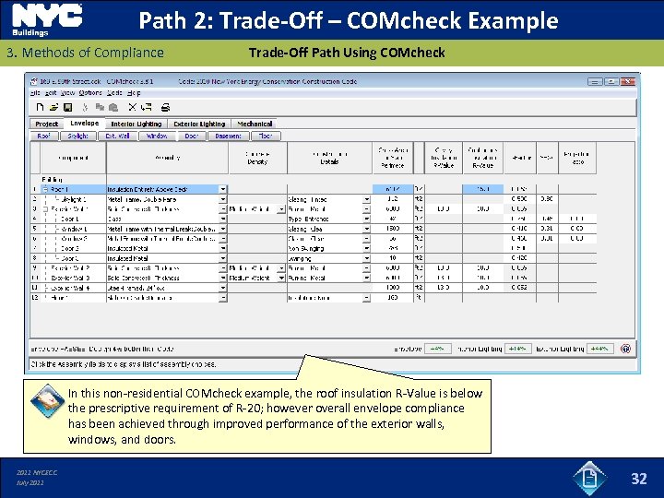Image resolution: width=664 pixels, height=498 pixels.
Task: Click the Door button
Action: pyautogui.click(x=192, y=136)
